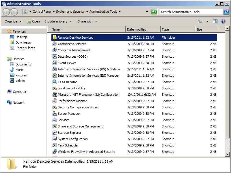Sort by the Date modified column header
Image resolution: width=231 pixels, height=173 pixels.
click(x=143, y=29)
